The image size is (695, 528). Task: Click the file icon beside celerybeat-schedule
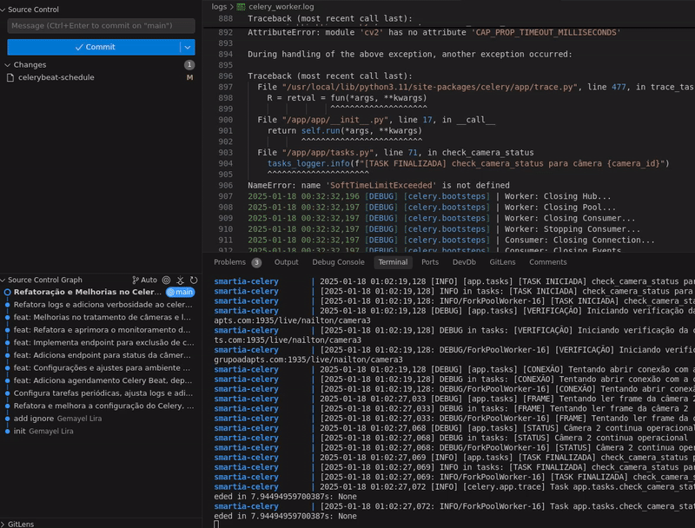coord(10,77)
